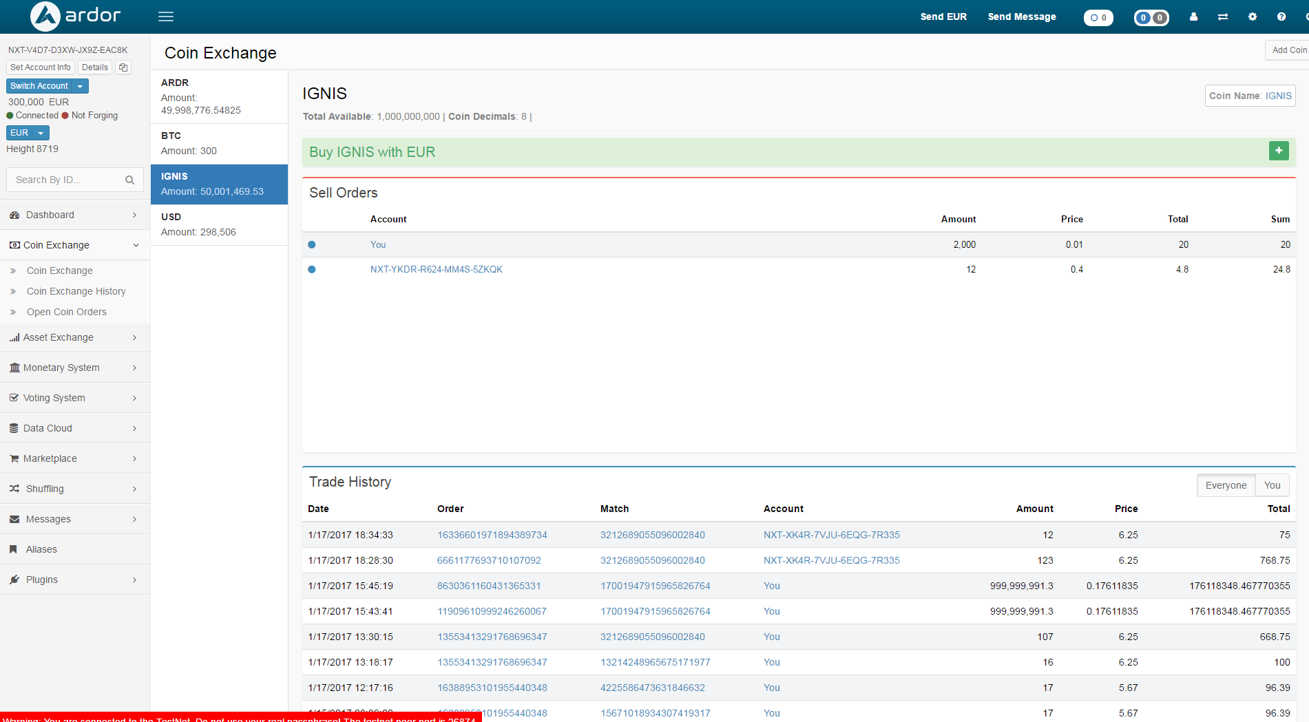Open match link 4225586473631846632

[653, 688]
